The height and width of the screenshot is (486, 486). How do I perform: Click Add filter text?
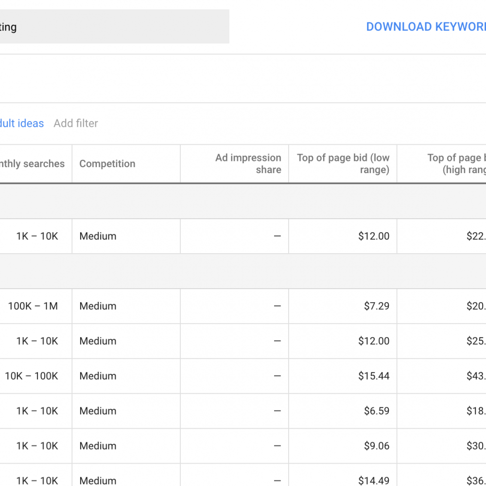pos(76,123)
